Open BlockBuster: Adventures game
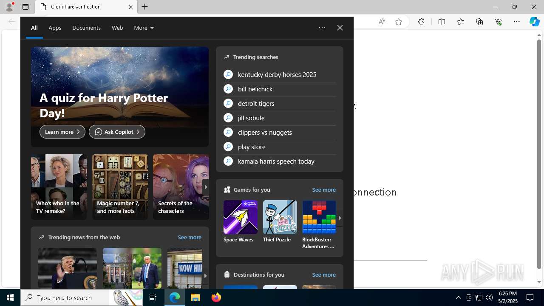Screen dimensions: 544x306 (x=319, y=225)
